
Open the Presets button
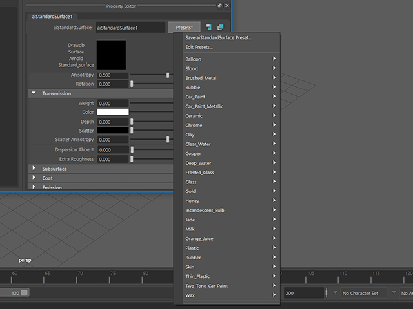click(x=185, y=27)
